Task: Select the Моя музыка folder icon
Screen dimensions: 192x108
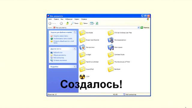Action: (111, 47)
